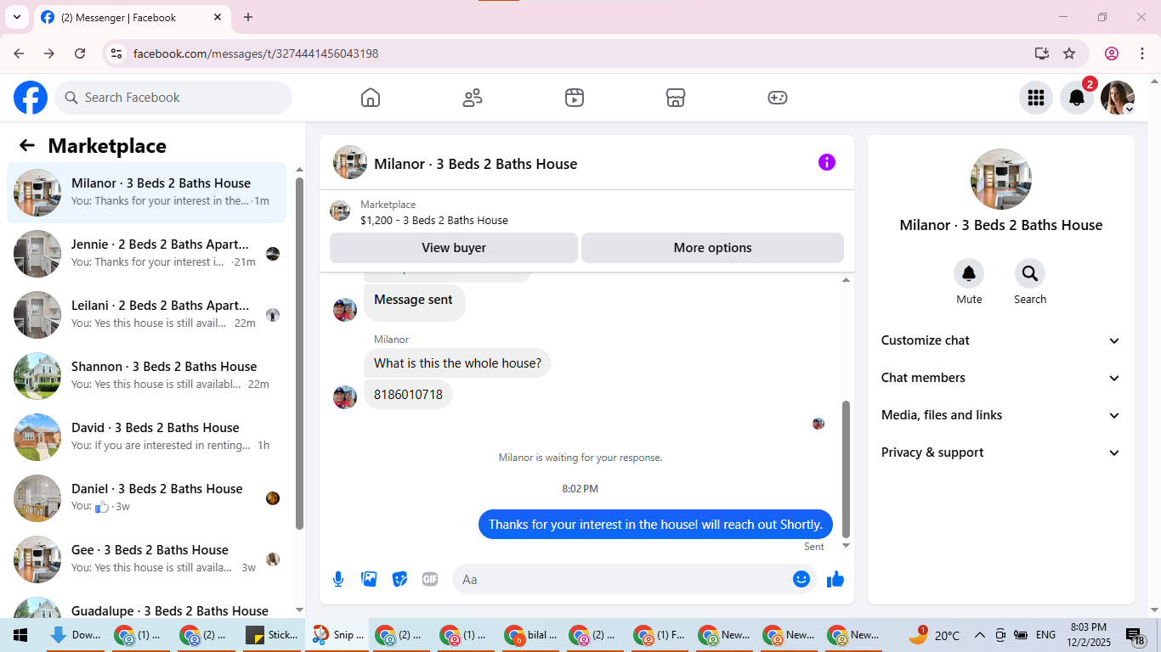
Task: Open the tab search dropdown arrow
Action: pos(17,17)
